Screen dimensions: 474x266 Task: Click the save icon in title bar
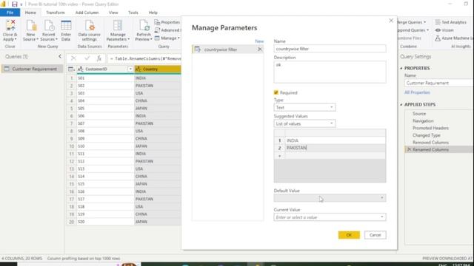pyautogui.click(x=14, y=4)
